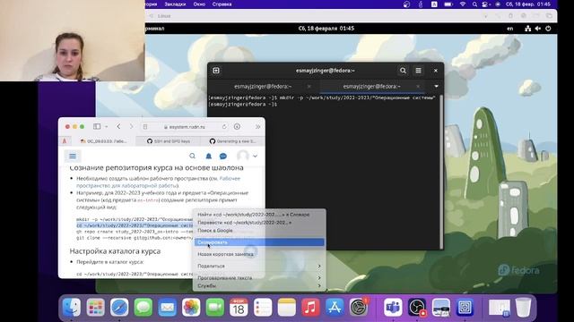Open tab list dropdown in terminal
This screenshot has width=574, height=322.
[x=437, y=87]
